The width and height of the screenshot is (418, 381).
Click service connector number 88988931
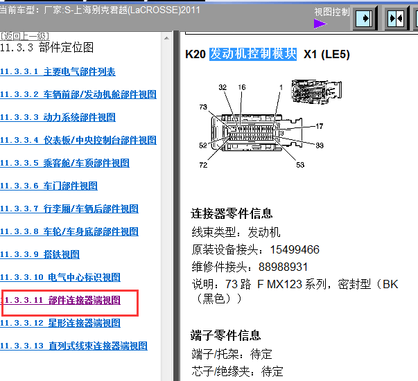[x=283, y=267]
